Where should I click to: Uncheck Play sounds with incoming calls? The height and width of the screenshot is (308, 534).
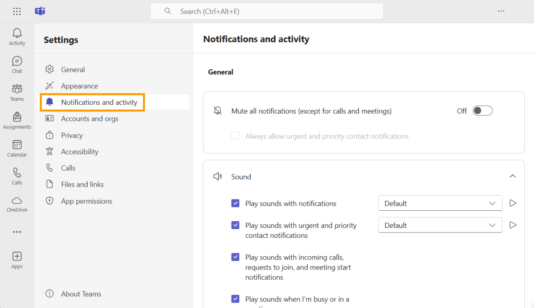tap(235, 257)
